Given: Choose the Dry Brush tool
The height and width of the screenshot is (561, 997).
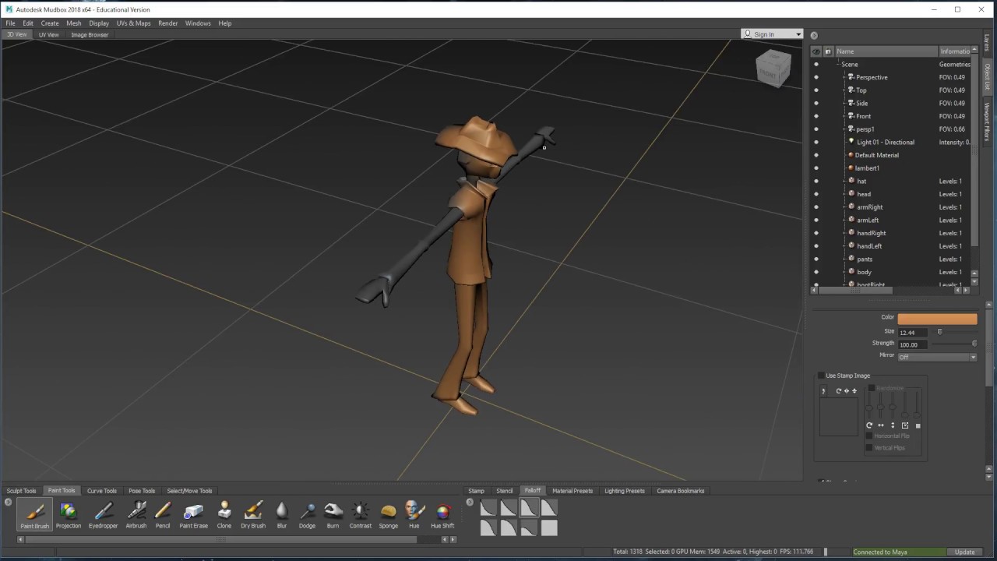Looking at the screenshot, I should point(253,515).
